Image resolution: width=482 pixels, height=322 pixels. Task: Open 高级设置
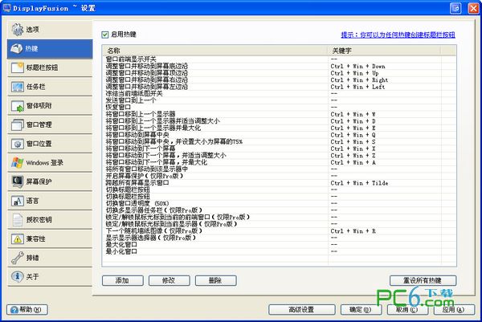pyautogui.click(x=302, y=309)
